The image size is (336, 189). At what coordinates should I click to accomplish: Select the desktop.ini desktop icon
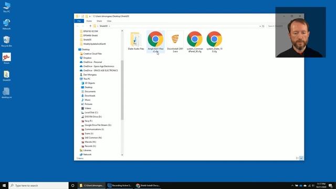(x=7, y=93)
